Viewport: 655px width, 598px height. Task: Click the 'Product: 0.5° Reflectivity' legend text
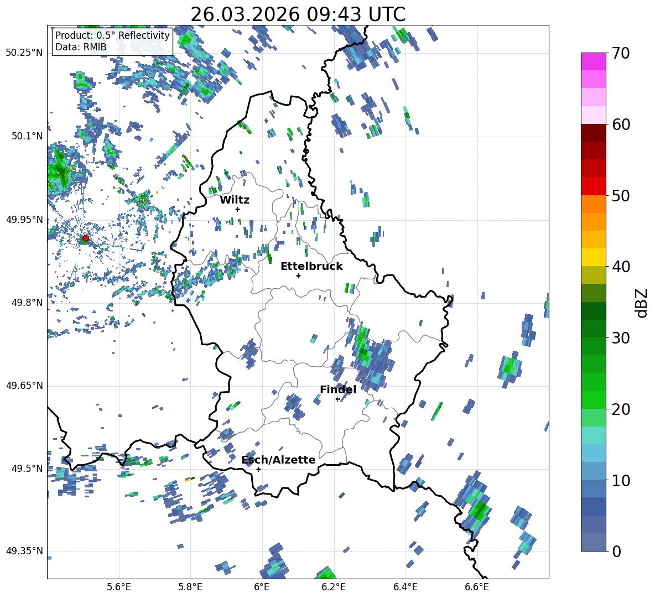(x=112, y=35)
